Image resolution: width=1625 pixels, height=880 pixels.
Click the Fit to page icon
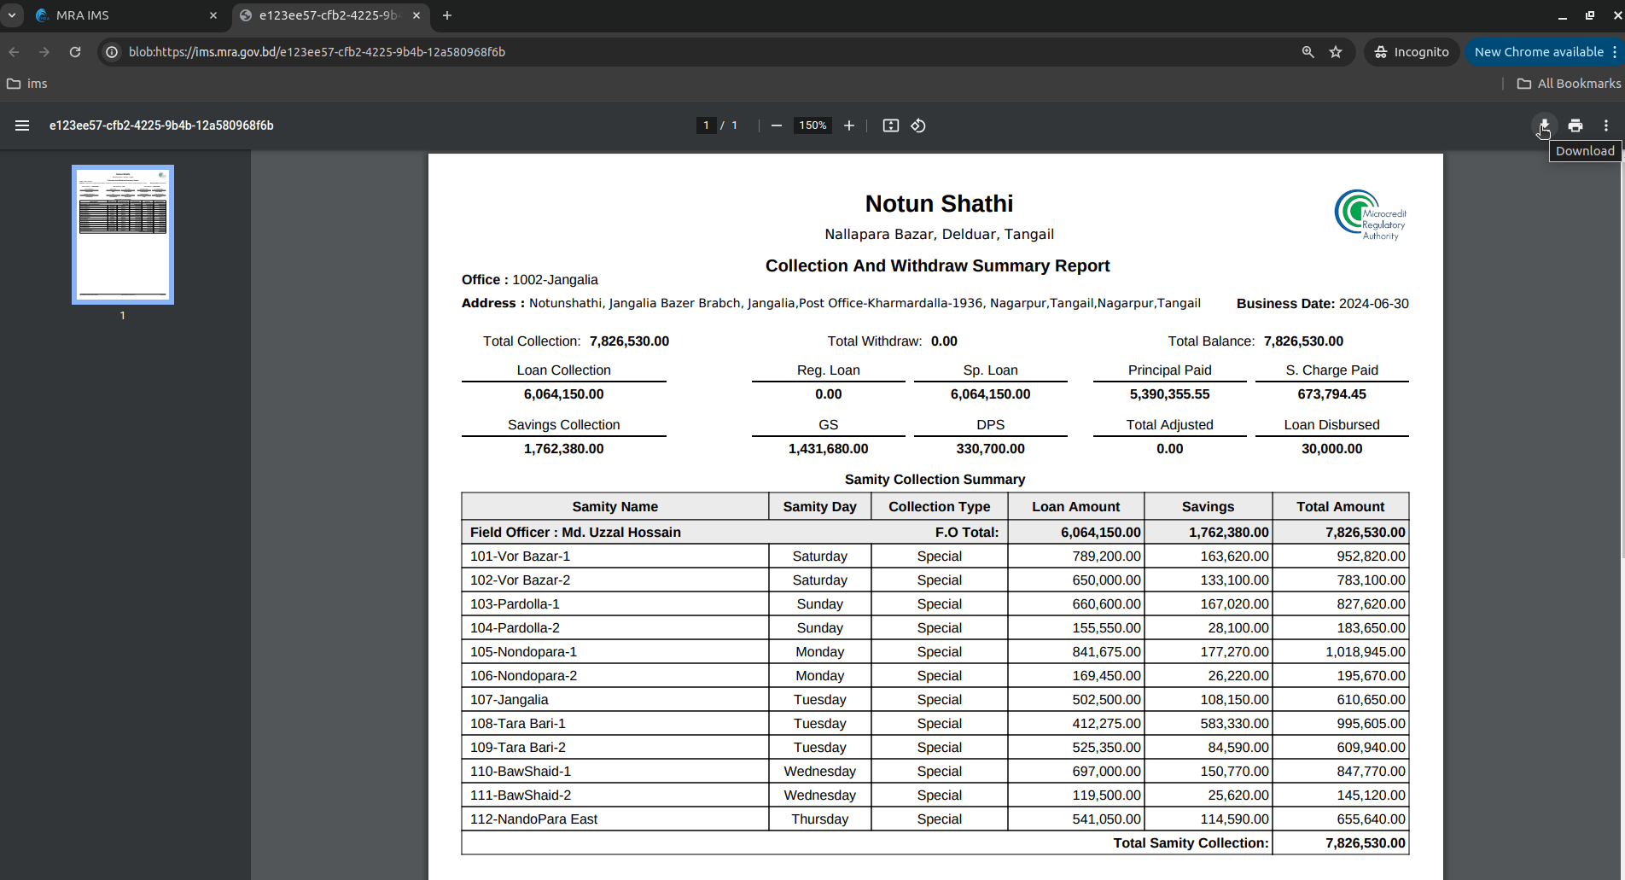click(891, 125)
